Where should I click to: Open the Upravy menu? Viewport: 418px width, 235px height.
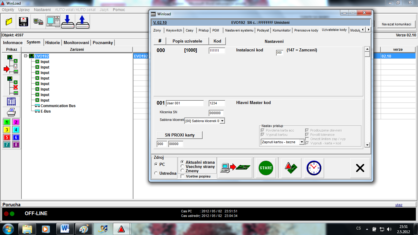click(x=24, y=10)
